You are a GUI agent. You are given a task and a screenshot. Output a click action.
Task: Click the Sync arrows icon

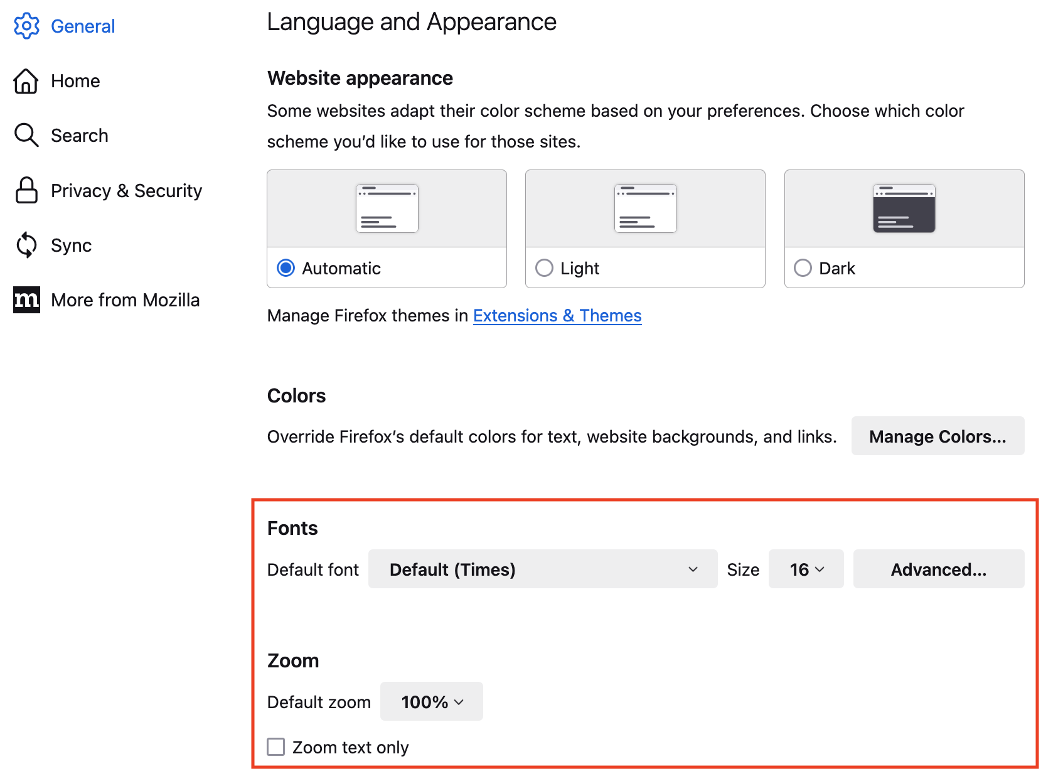(26, 245)
